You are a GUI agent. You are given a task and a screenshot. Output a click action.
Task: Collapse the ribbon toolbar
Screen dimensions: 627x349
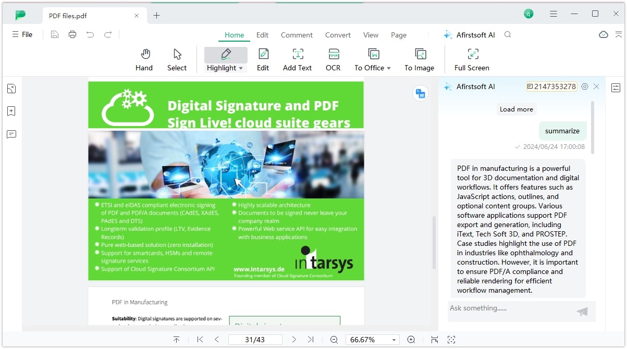(619, 34)
